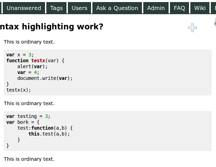Screen dimensions: 216x167
Task: Click the 'var bork = {' code line
Action: pyautogui.click(x=23, y=122)
